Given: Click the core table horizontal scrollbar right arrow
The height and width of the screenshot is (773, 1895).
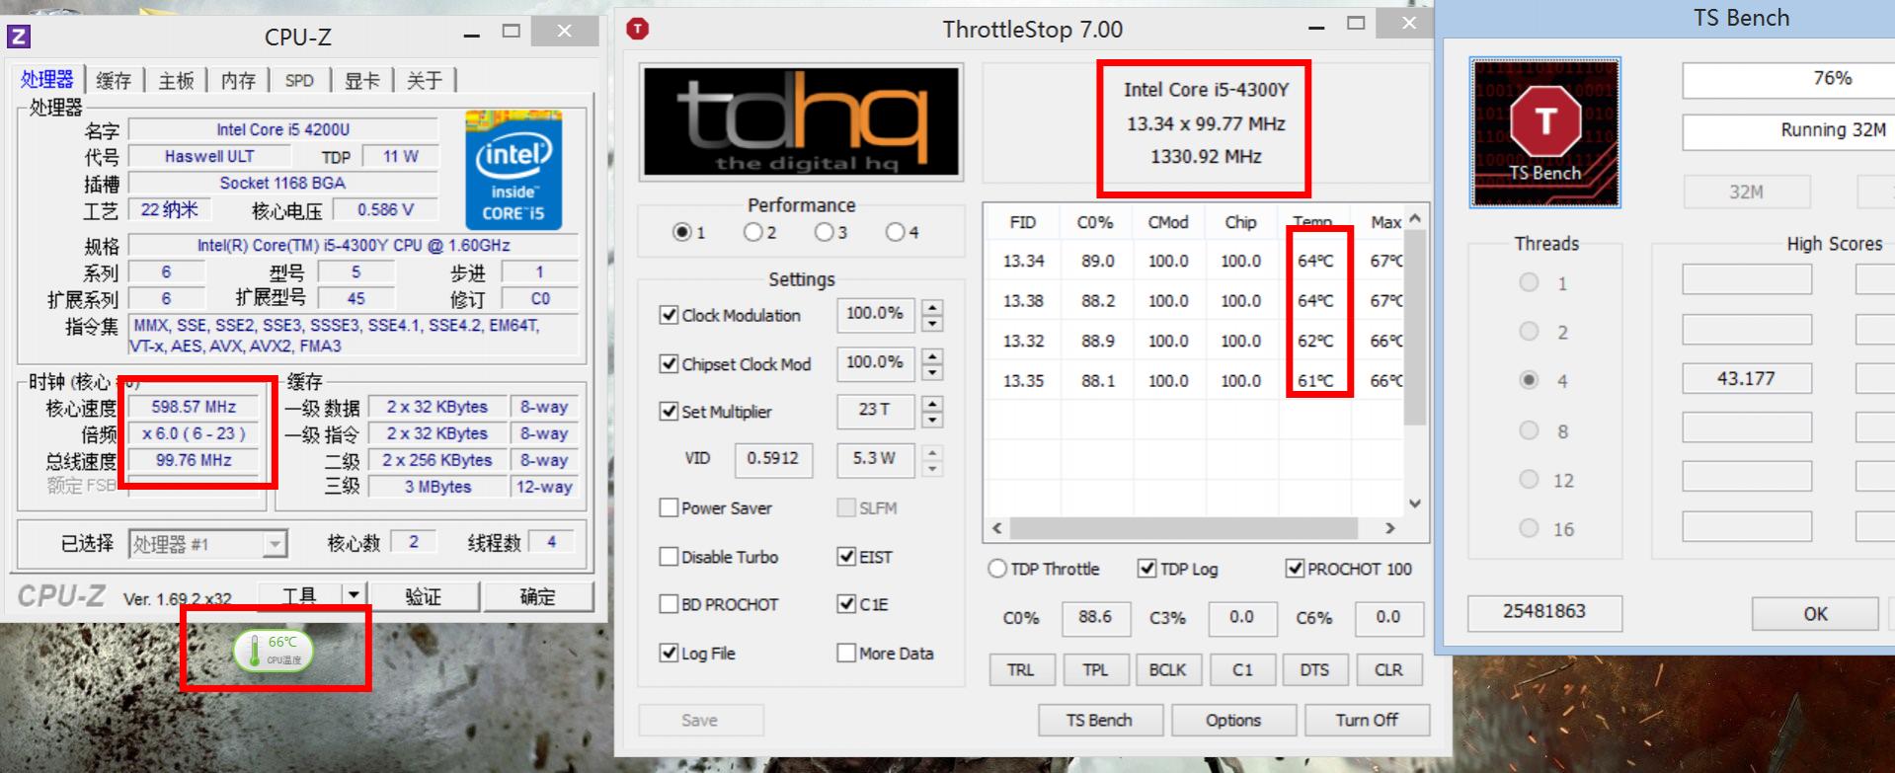Looking at the screenshot, I should (x=1390, y=528).
